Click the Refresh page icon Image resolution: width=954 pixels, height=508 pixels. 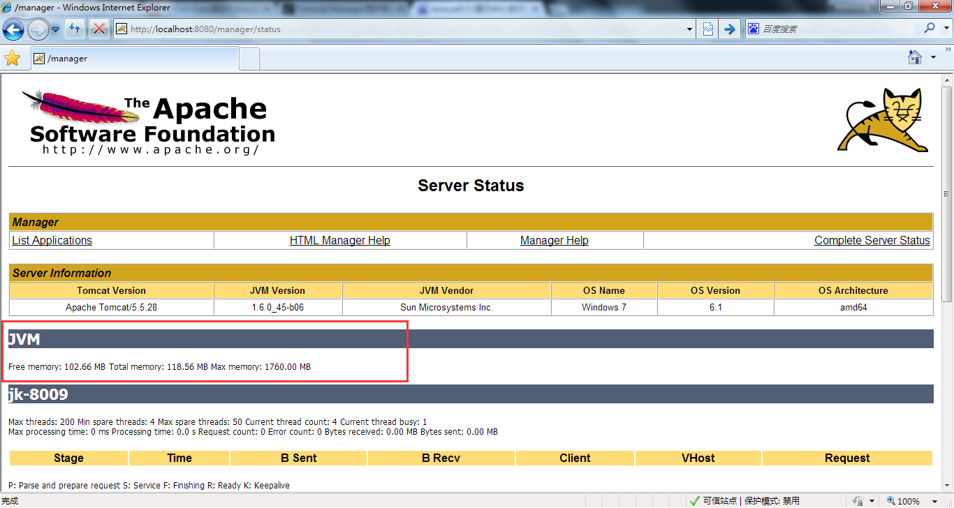[75, 29]
